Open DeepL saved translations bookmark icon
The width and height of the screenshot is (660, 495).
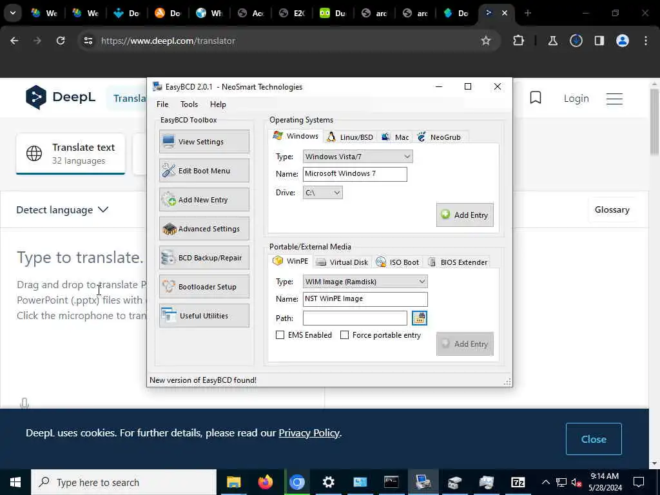pos(536,98)
